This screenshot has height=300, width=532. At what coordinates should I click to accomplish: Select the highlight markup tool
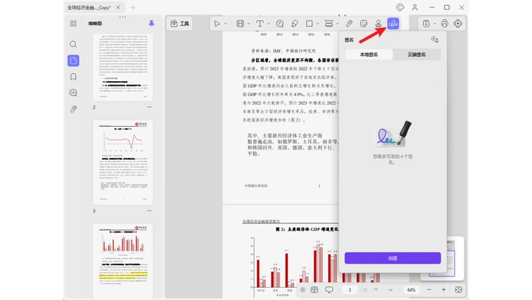pos(240,24)
